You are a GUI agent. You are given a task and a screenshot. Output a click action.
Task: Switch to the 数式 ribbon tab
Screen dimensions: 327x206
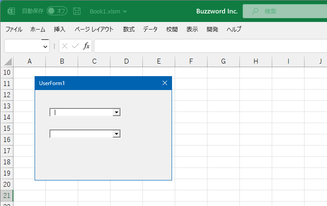(x=129, y=30)
